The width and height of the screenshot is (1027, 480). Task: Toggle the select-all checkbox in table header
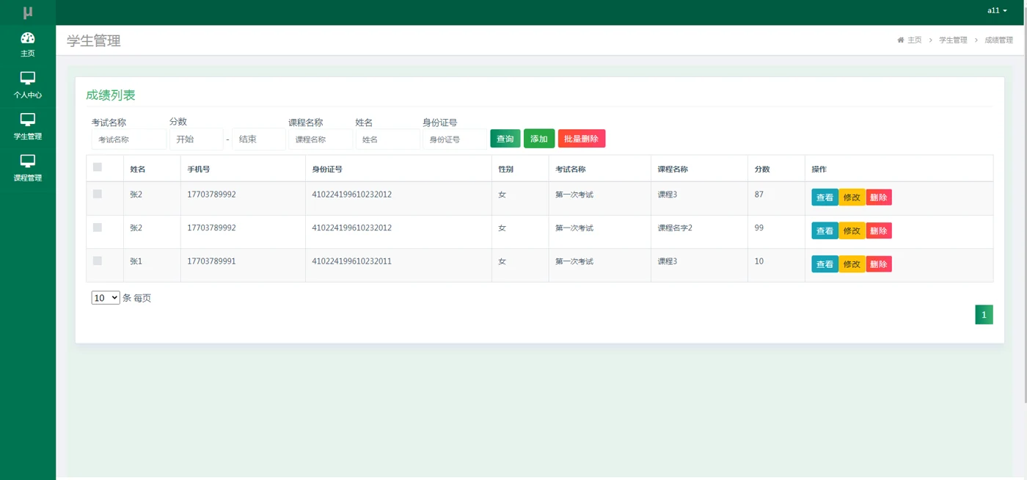pyautogui.click(x=98, y=167)
